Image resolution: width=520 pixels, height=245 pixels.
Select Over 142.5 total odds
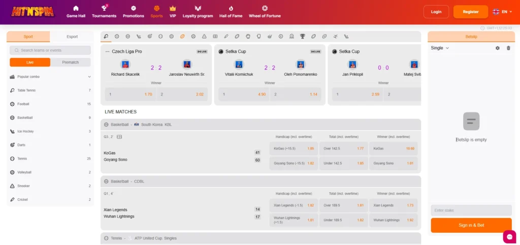(x=344, y=148)
